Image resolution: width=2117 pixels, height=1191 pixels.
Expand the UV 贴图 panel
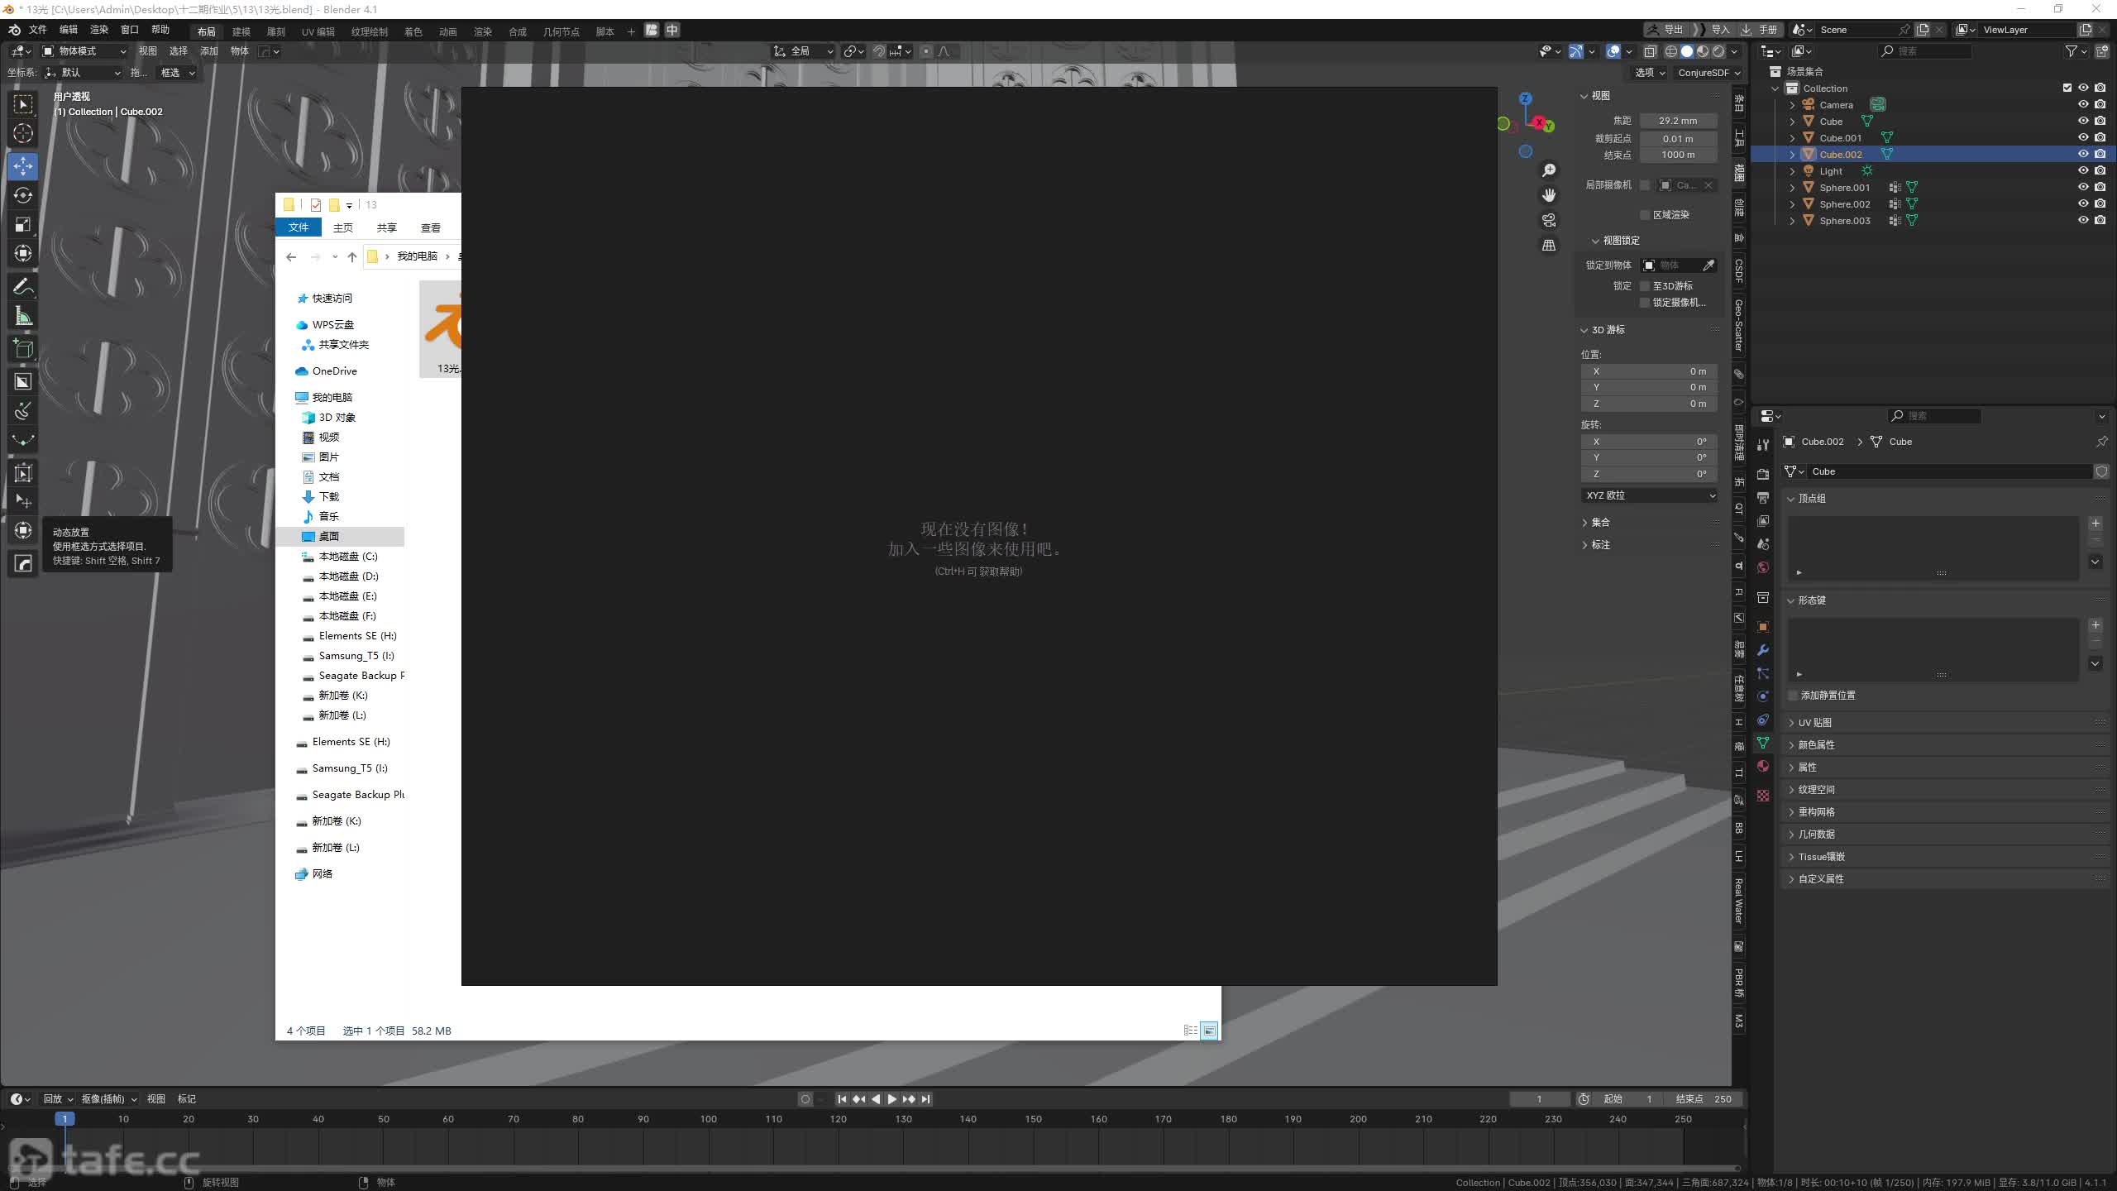coord(1816,722)
